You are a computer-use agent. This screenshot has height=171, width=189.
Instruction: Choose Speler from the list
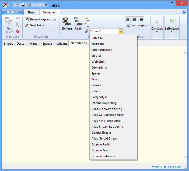(113, 73)
